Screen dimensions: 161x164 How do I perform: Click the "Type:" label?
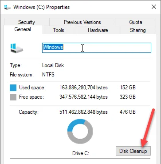click(16, 65)
